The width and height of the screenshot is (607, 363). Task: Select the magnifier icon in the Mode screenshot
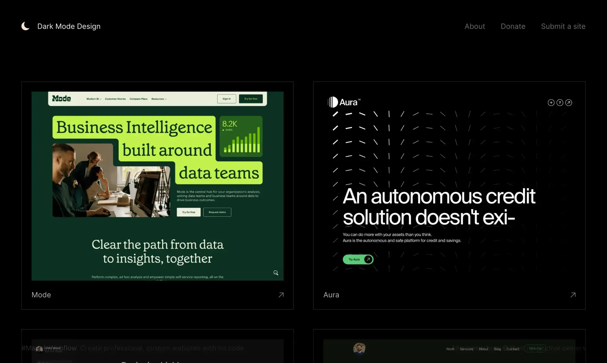click(275, 273)
